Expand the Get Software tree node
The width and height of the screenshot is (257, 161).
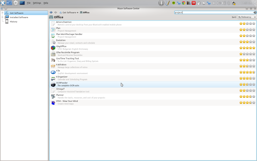point(2,13)
